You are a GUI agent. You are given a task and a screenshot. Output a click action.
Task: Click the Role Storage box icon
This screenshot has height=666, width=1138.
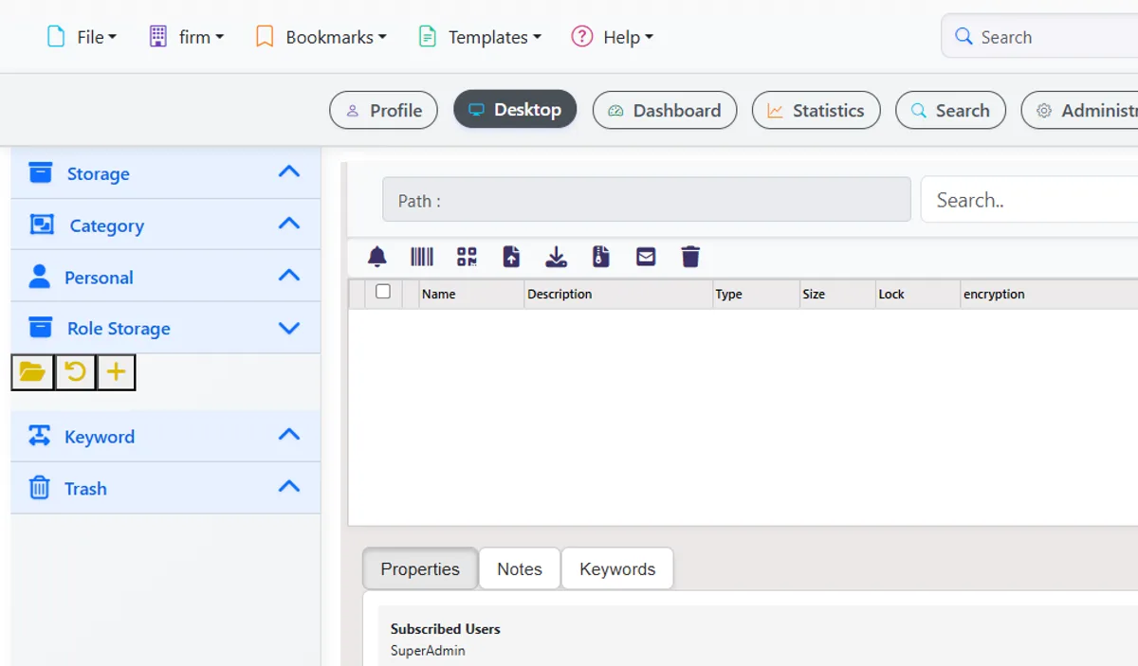[x=41, y=328]
